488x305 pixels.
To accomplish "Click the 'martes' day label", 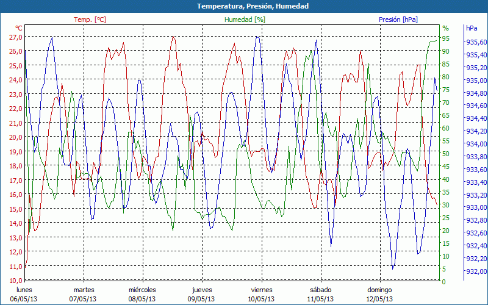I will pyautogui.click(x=84, y=290).
